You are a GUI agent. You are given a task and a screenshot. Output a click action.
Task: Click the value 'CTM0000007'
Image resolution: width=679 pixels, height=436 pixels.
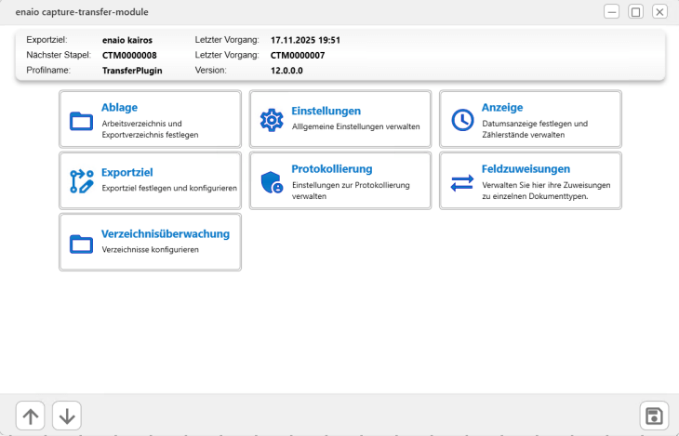coord(298,56)
